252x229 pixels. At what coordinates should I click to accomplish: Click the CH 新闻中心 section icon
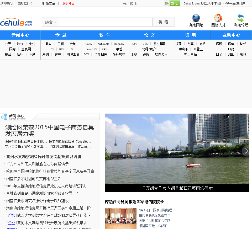(x=4, y=117)
